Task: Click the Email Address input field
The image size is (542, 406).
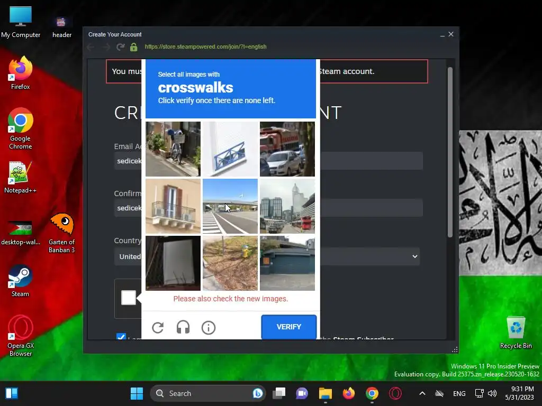Action: click(268, 161)
